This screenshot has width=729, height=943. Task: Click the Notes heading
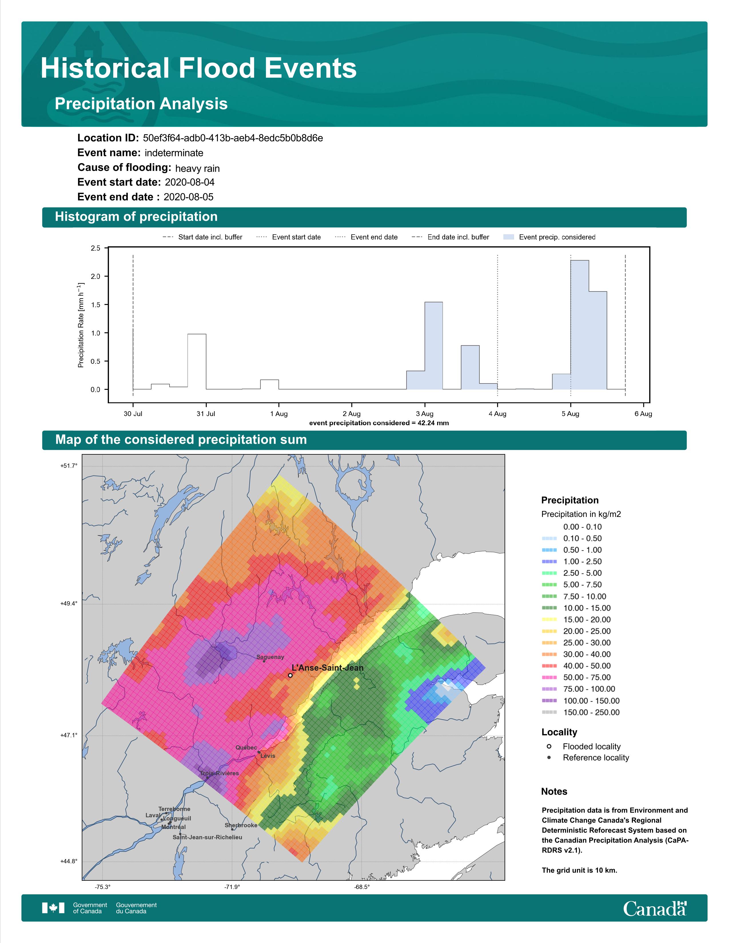point(554,792)
